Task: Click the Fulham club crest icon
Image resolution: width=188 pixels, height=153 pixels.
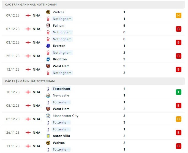Action: pos(48,26)
